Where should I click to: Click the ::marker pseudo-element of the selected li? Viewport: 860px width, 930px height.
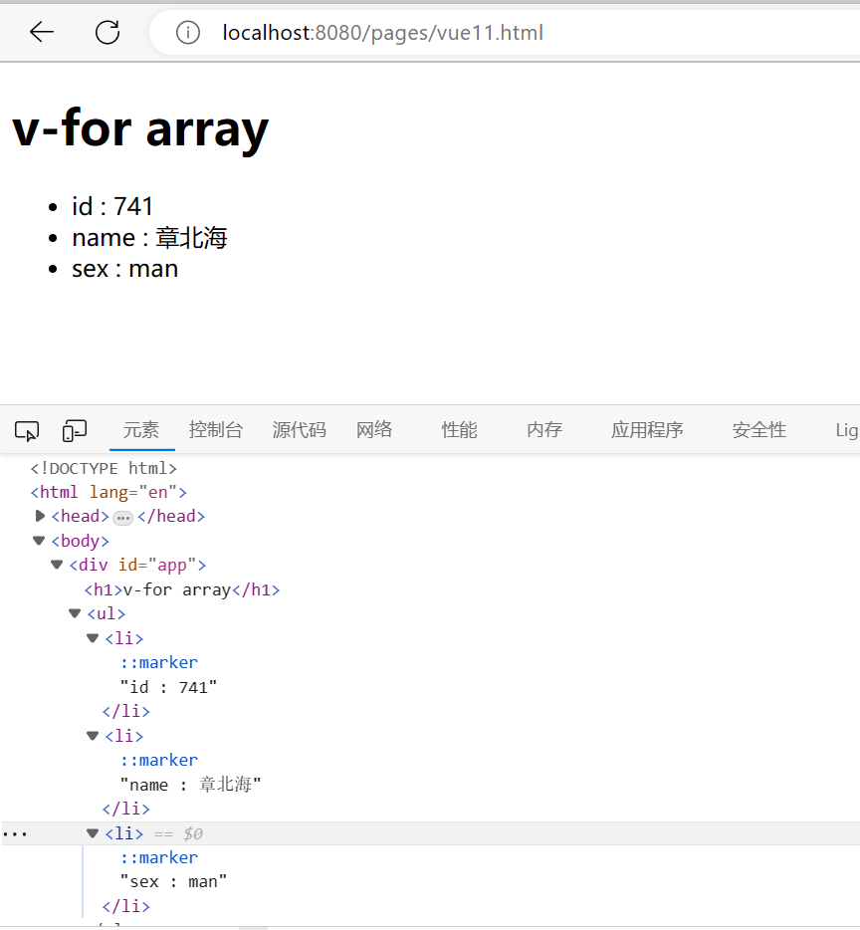[158, 857]
